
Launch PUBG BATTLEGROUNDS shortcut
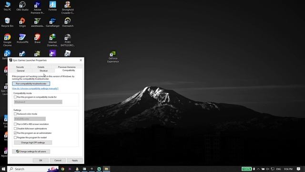68,40
